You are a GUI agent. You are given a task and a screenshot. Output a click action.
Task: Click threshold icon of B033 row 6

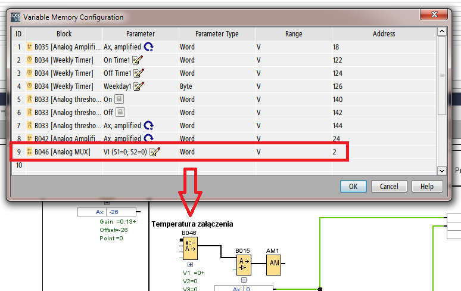tap(29, 112)
